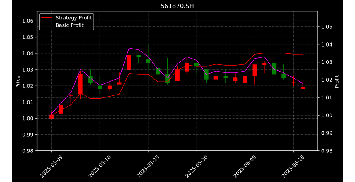Click the 1.03 tick on the Profit axis
The image size is (355, 182).
click(327, 62)
